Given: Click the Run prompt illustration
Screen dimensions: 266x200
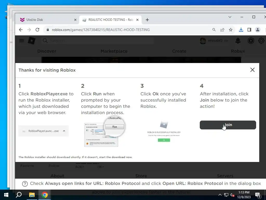Looking at the screenshot, I should tap(104, 132).
